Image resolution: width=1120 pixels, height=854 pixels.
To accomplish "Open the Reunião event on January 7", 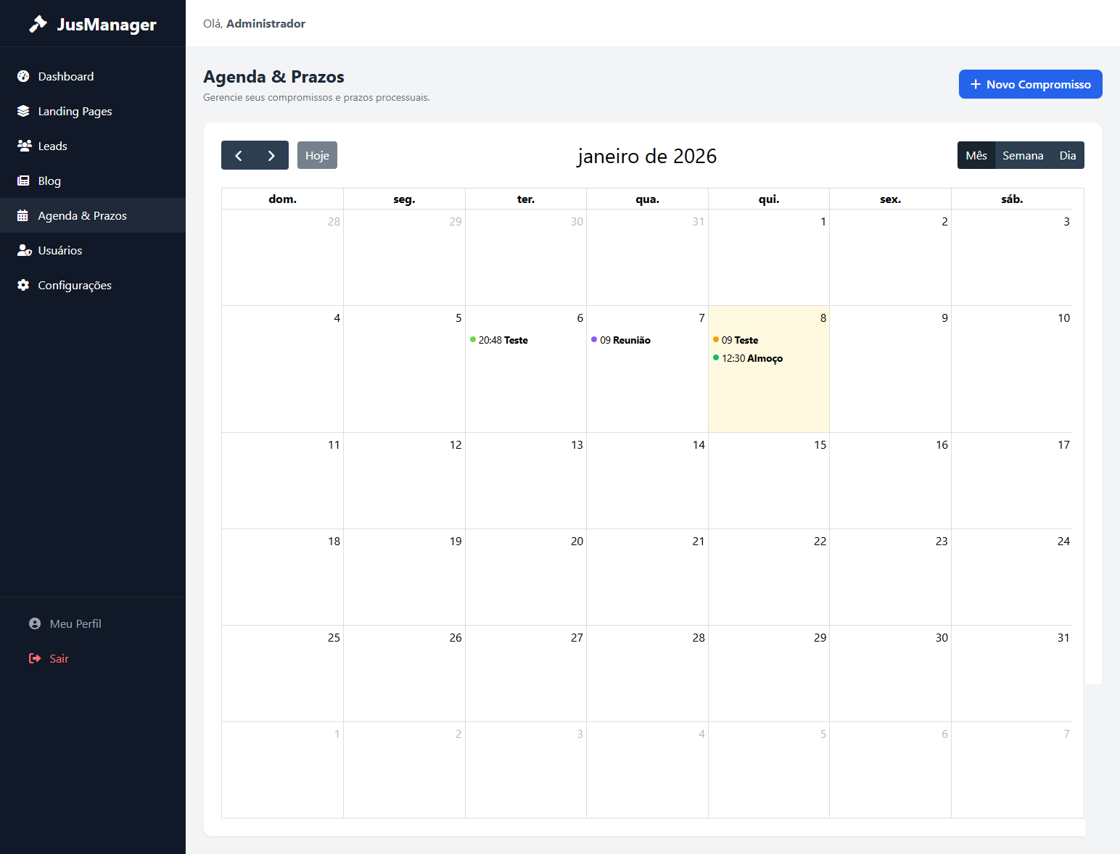I will click(x=625, y=339).
